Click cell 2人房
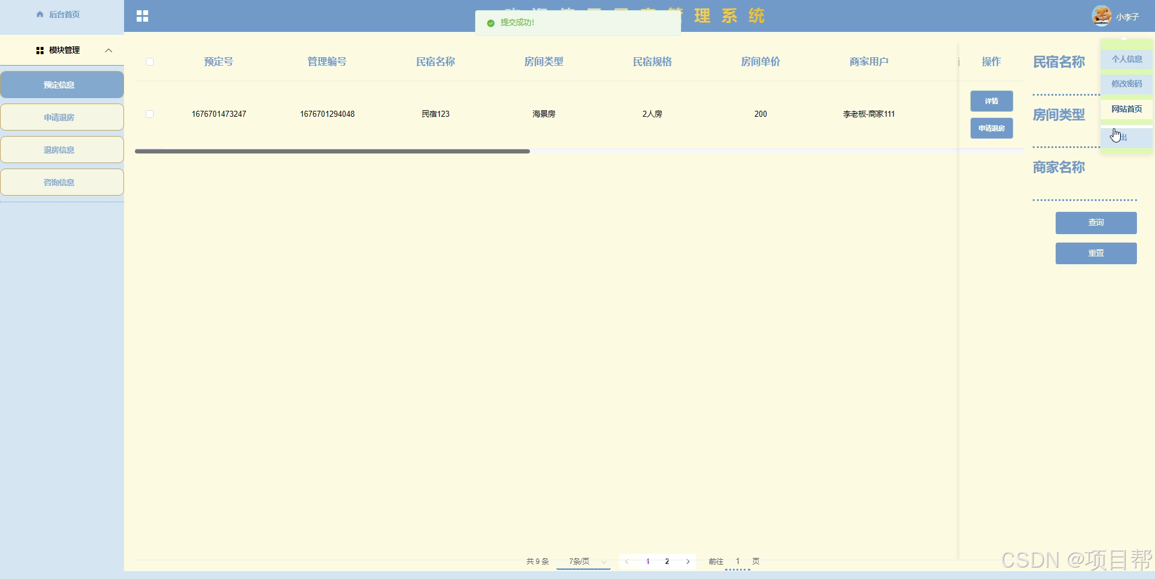 click(x=652, y=114)
